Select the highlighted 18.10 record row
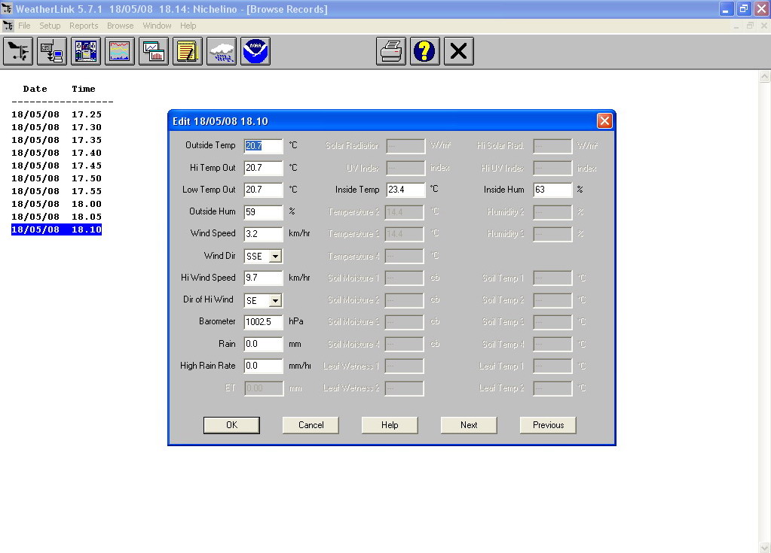Viewport: 771px width, 553px height. point(57,229)
